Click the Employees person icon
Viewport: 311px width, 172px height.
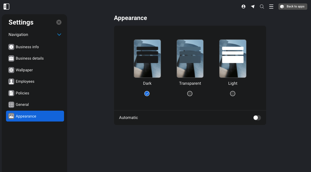pyautogui.click(x=11, y=82)
